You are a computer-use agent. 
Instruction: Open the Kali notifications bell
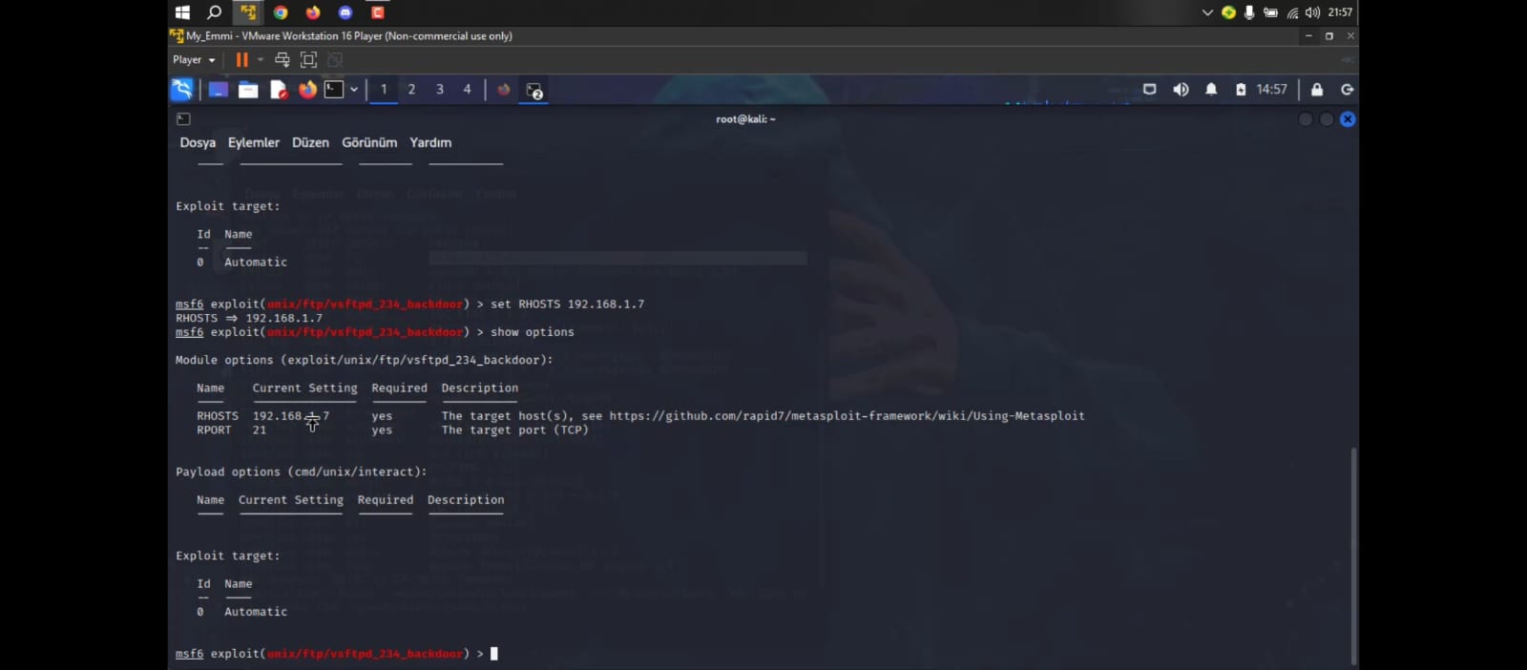(x=1211, y=90)
